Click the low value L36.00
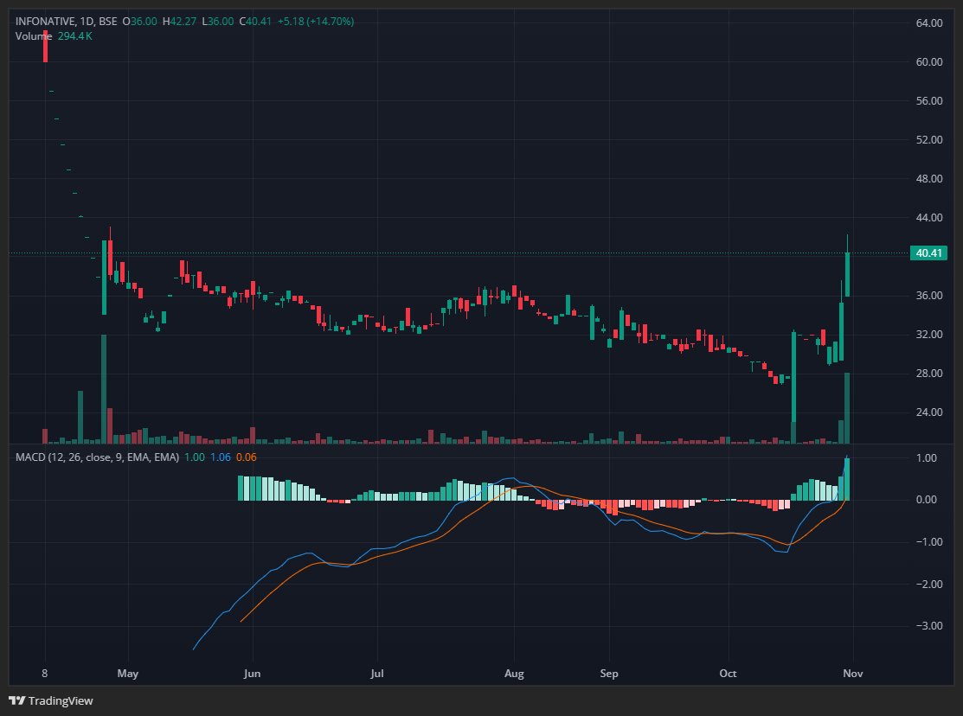The image size is (963, 716). (x=217, y=22)
